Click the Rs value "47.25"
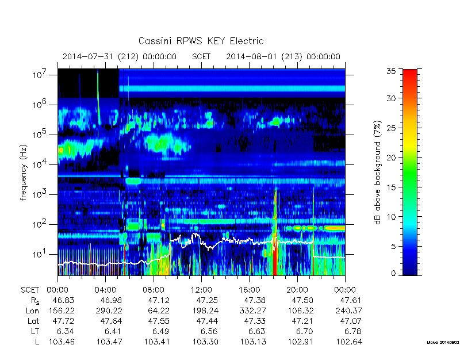The image size is (460, 345). (207, 300)
